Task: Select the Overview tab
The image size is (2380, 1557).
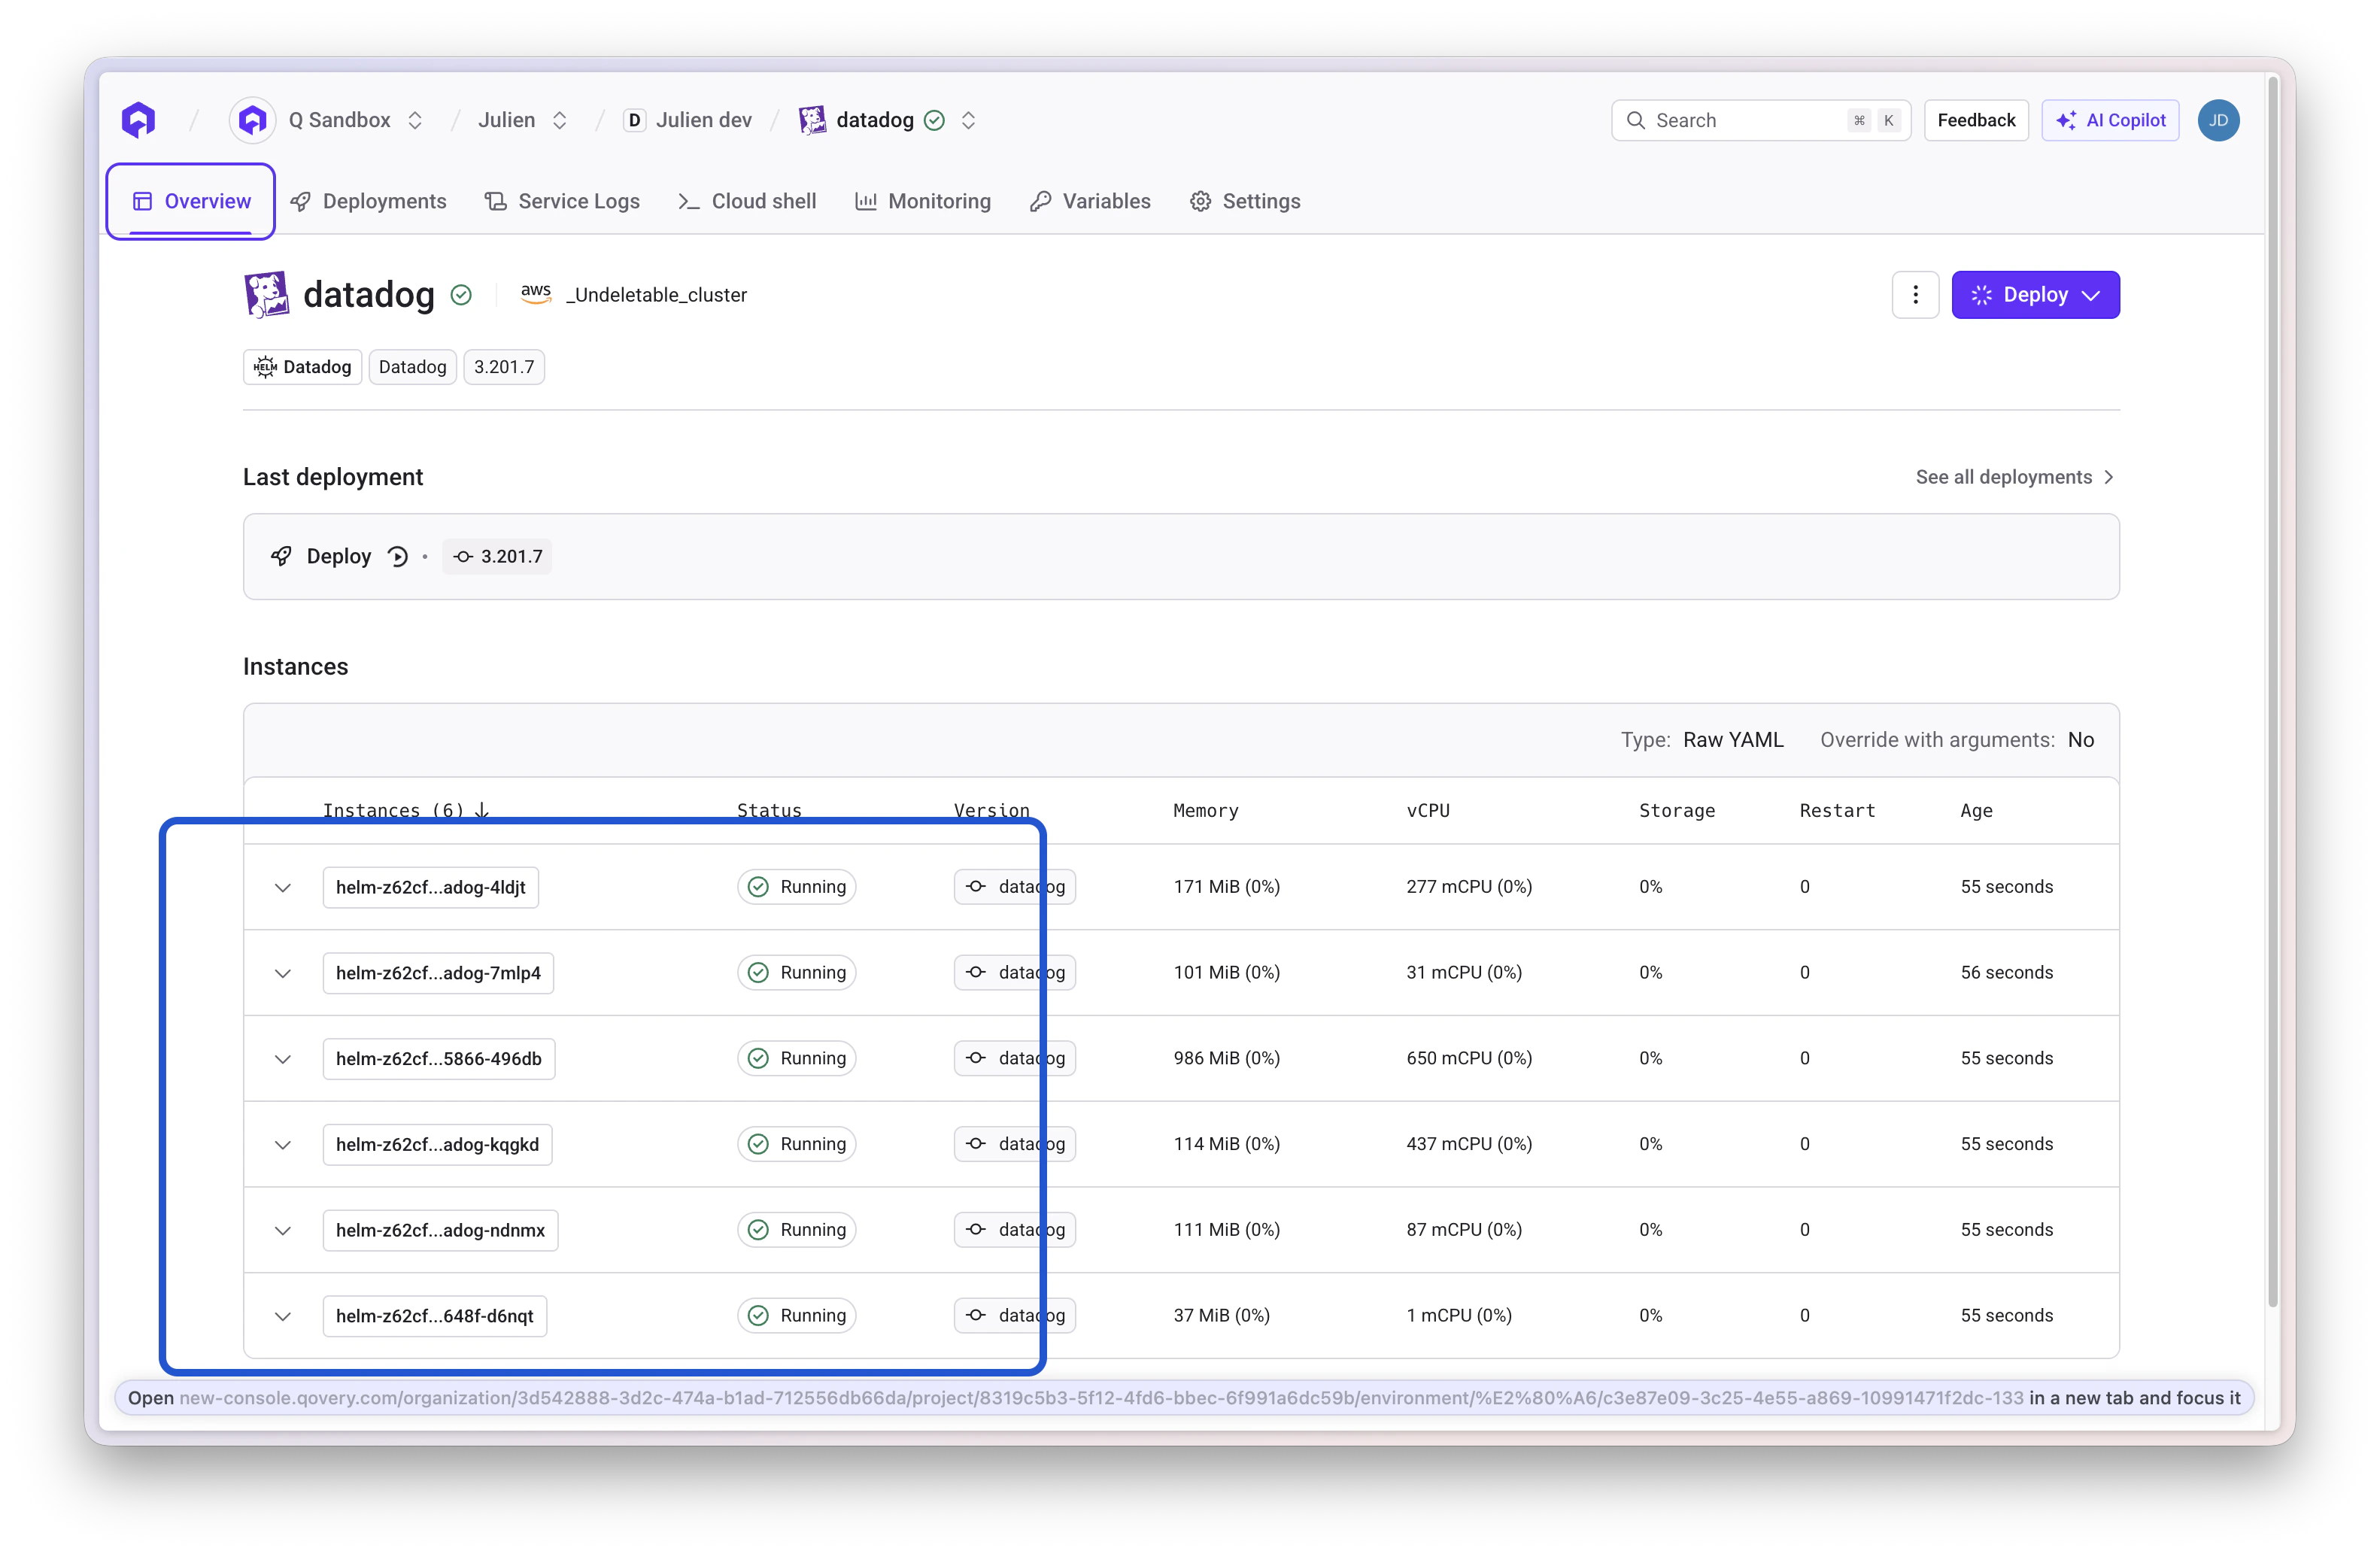Action: pyautogui.click(x=191, y=201)
